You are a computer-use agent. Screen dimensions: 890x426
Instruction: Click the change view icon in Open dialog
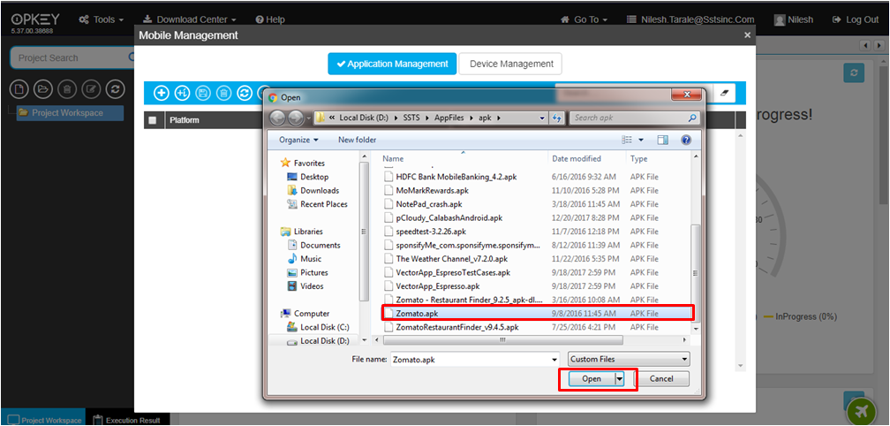[627, 140]
